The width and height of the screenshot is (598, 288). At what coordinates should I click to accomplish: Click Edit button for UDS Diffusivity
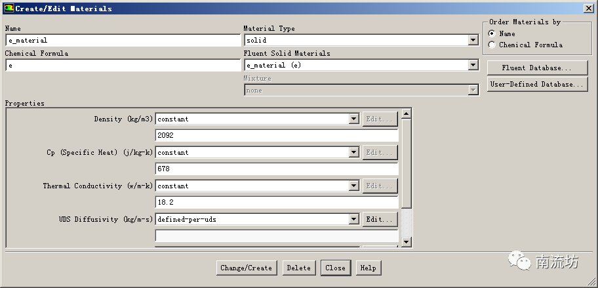380,219
